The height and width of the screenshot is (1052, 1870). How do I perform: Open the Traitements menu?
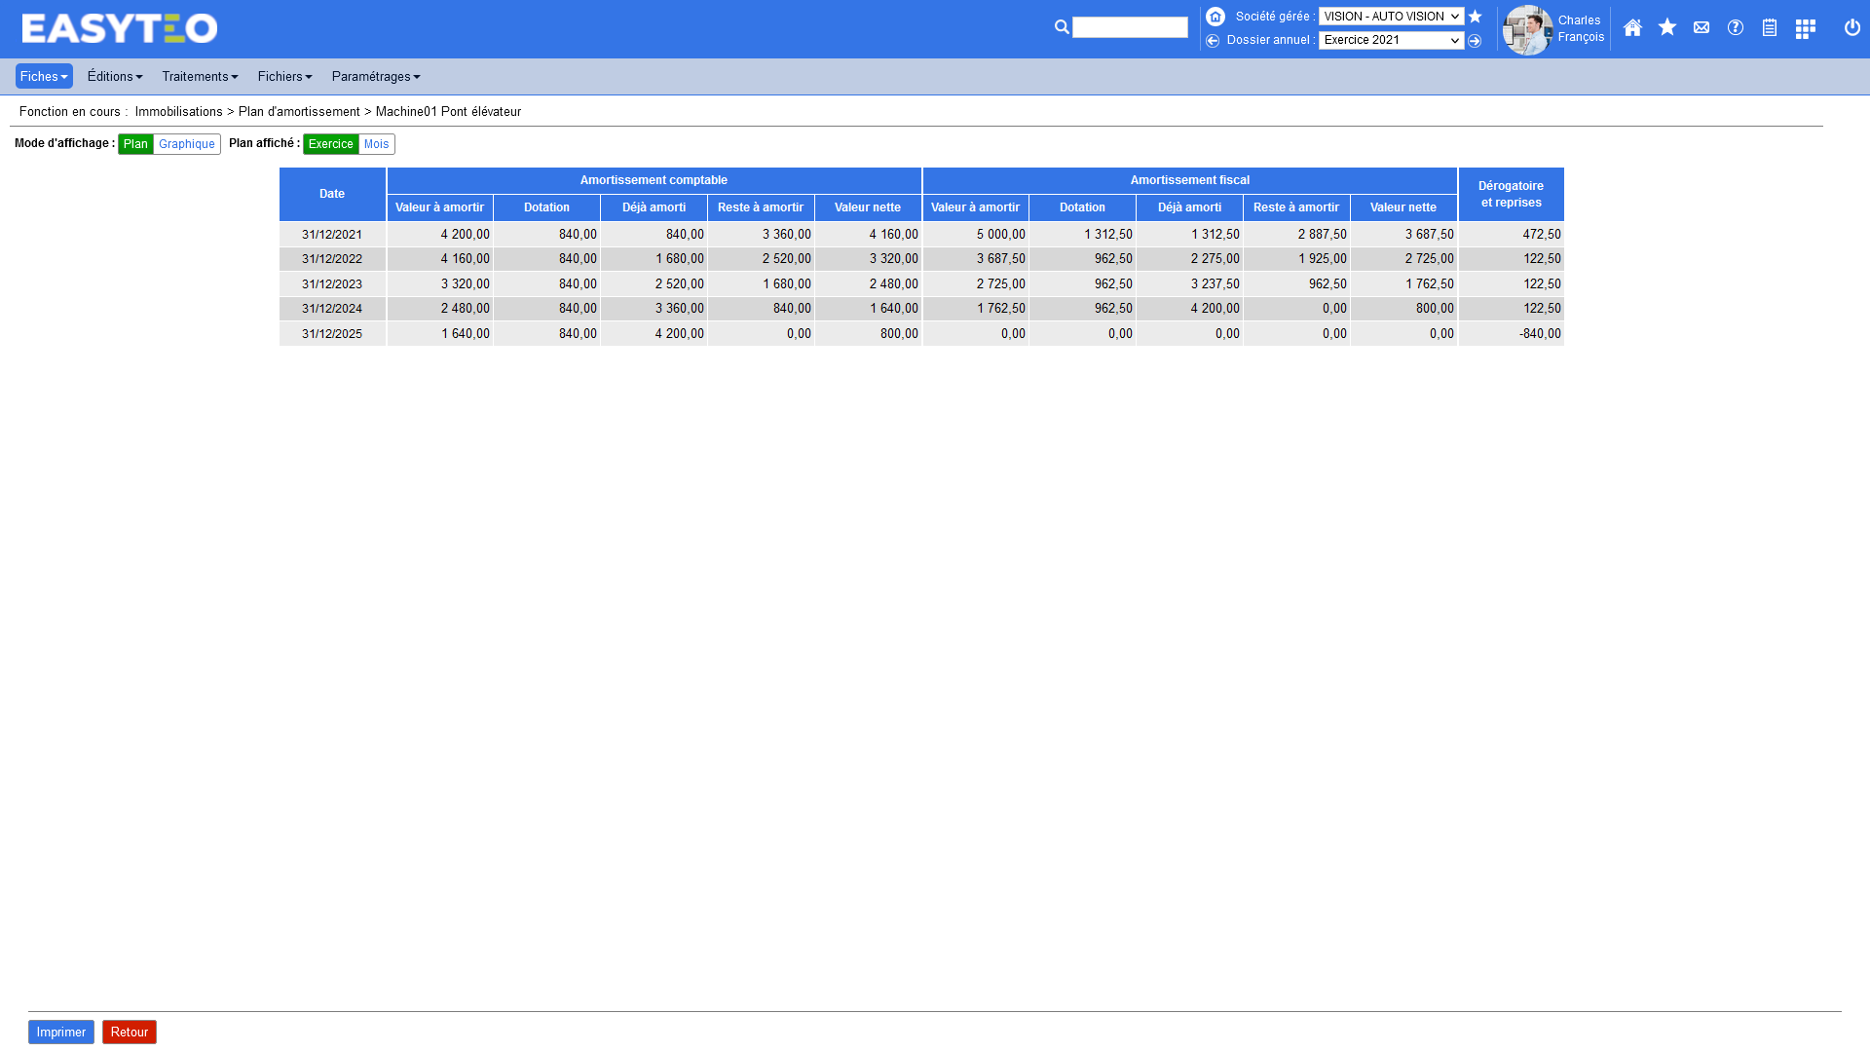[200, 77]
